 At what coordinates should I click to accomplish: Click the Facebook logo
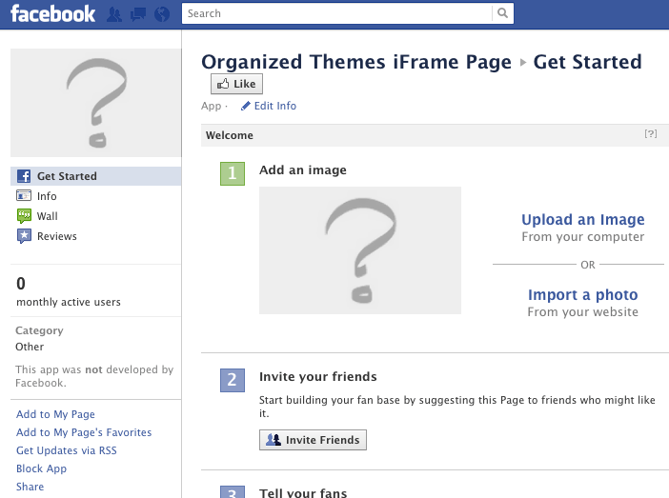tap(53, 13)
